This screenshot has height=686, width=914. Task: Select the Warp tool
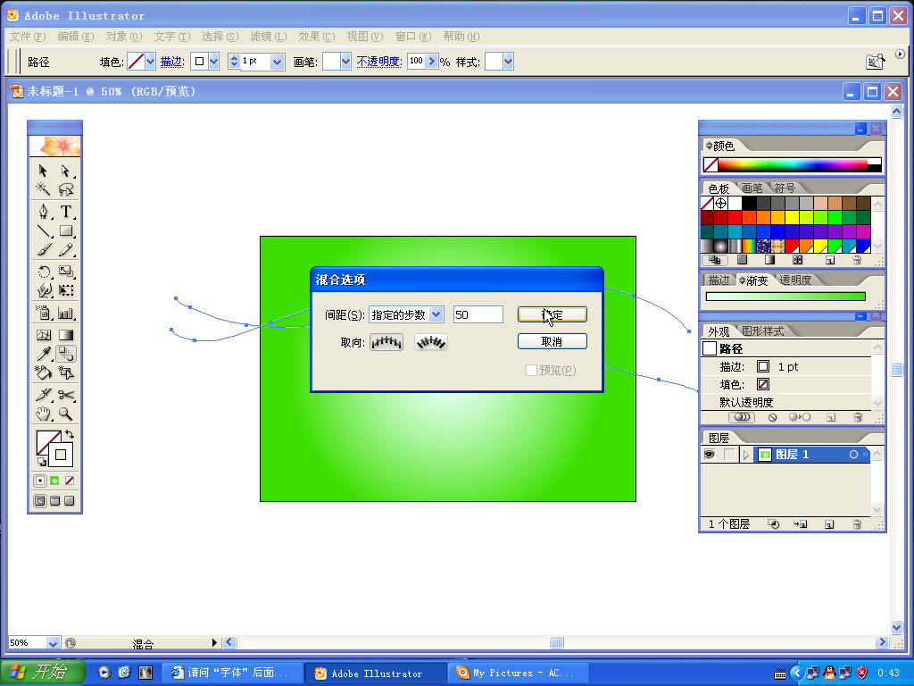tap(43, 290)
